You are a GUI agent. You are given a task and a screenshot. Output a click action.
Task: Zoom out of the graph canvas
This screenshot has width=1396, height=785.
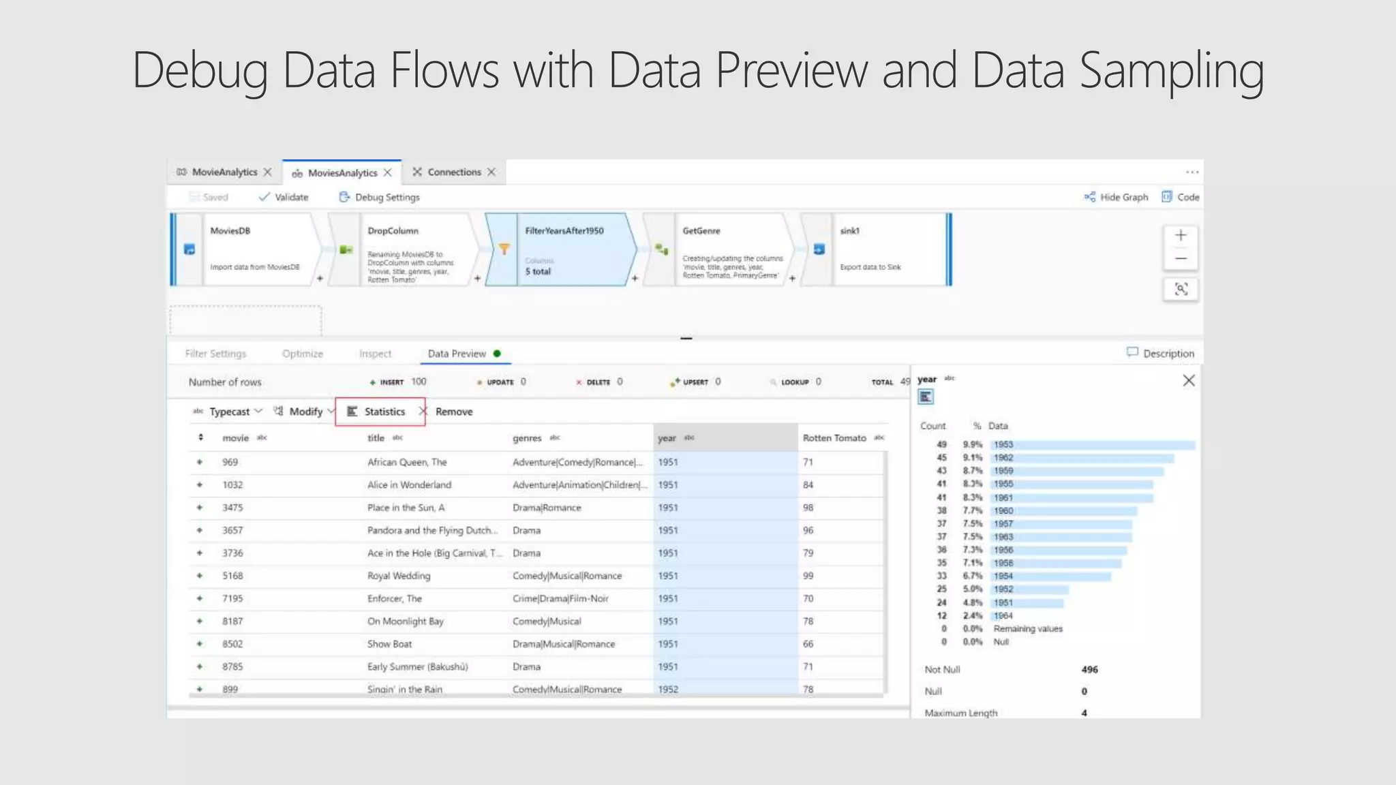1181,259
